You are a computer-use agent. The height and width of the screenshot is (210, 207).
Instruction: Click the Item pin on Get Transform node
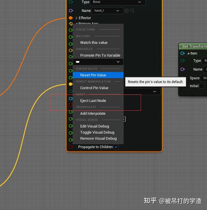pos(183,53)
